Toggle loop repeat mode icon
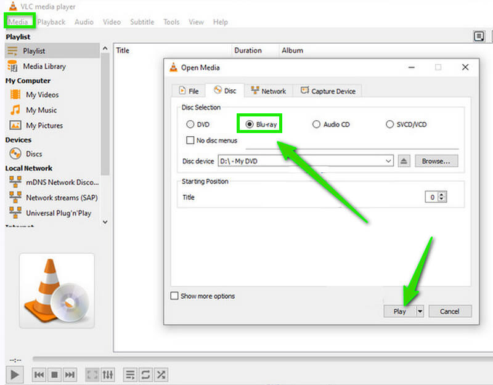The width and height of the screenshot is (493, 385). point(145,375)
